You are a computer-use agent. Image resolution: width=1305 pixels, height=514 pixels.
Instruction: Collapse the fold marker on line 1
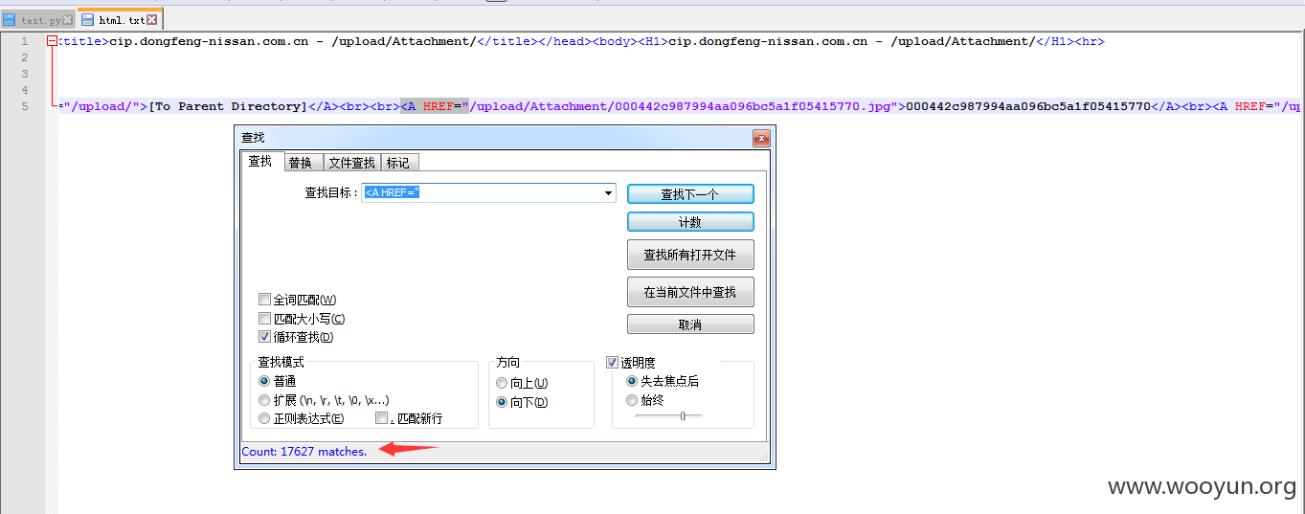(x=52, y=41)
